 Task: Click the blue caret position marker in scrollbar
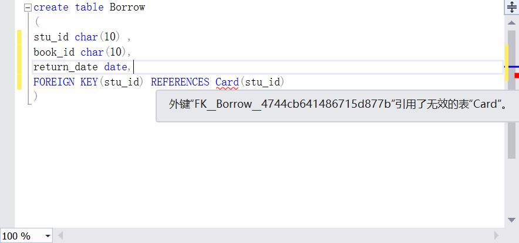coord(514,67)
